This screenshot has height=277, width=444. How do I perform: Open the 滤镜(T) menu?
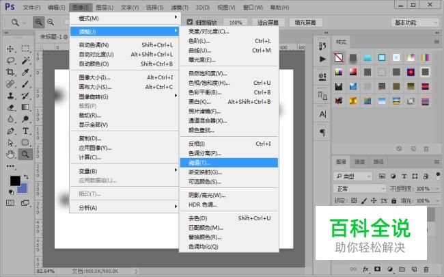pyautogui.click(x=180, y=8)
